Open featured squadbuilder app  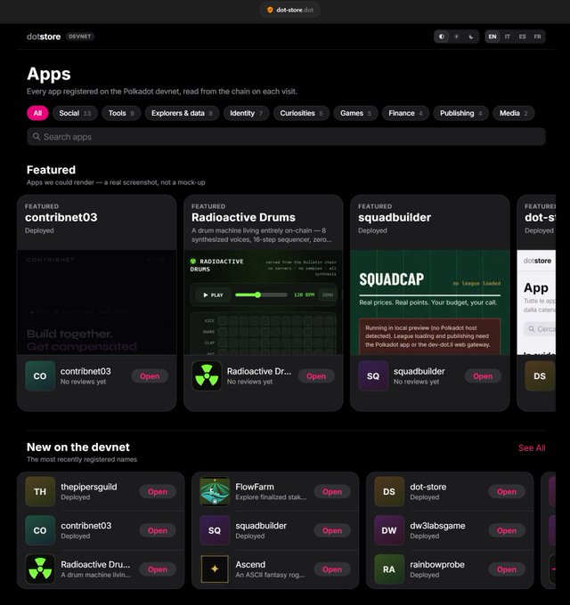click(x=483, y=376)
